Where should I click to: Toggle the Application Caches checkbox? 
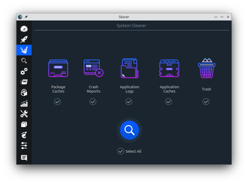[x=169, y=102]
